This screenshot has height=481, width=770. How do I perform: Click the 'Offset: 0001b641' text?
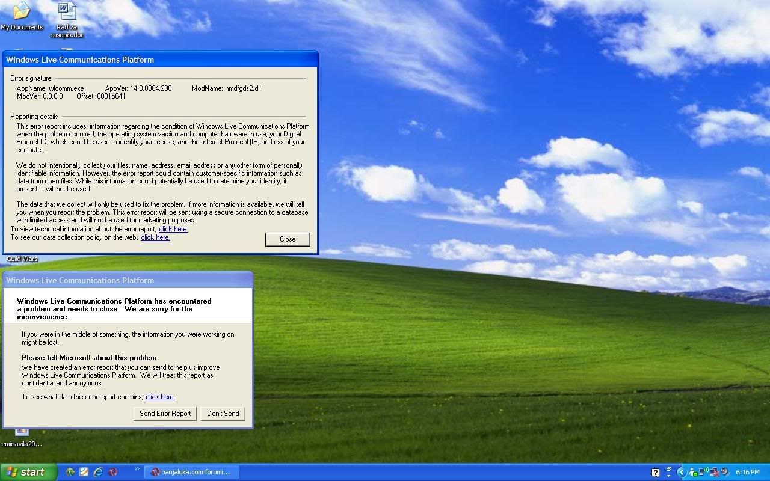101,96
